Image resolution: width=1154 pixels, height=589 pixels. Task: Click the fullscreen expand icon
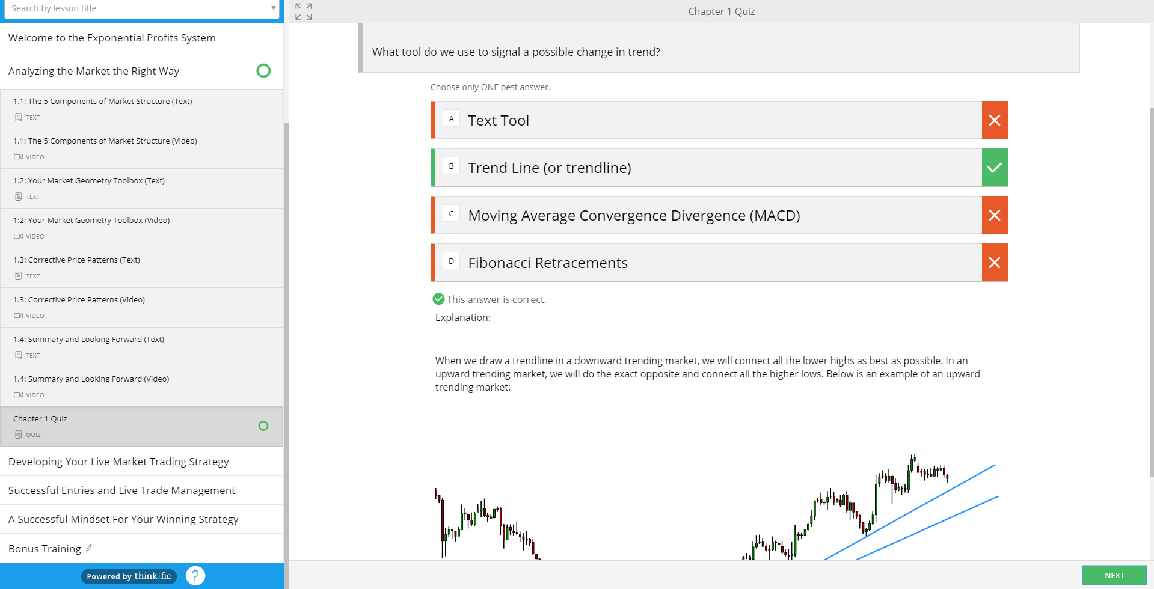(303, 11)
